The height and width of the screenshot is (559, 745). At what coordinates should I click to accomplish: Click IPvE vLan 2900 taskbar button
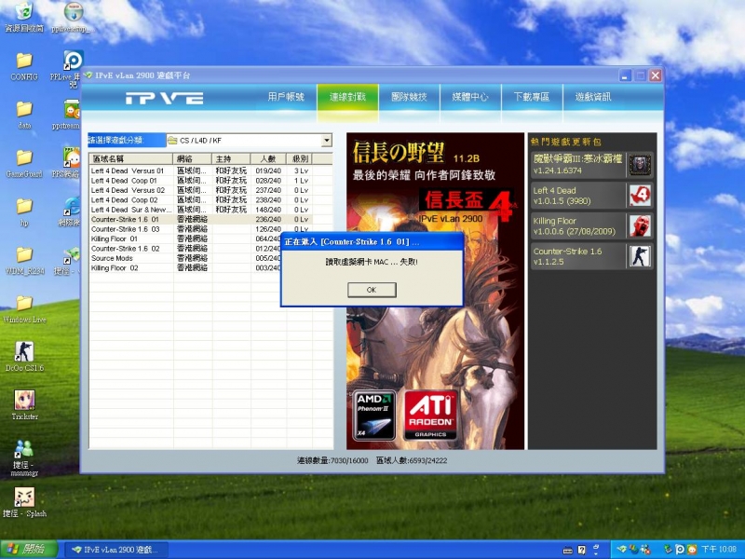coord(117,550)
